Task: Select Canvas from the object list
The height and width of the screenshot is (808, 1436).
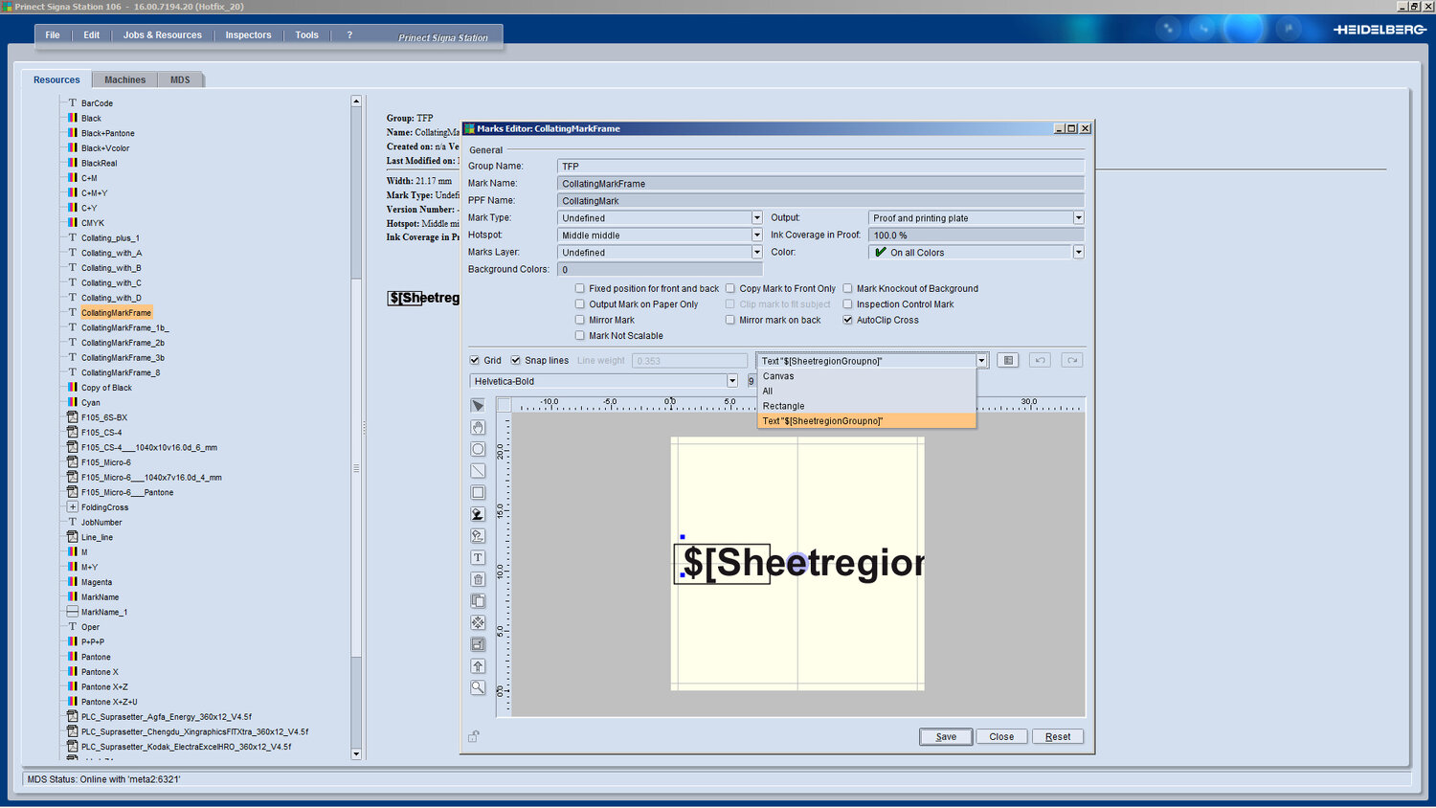Action: point(866,376)
